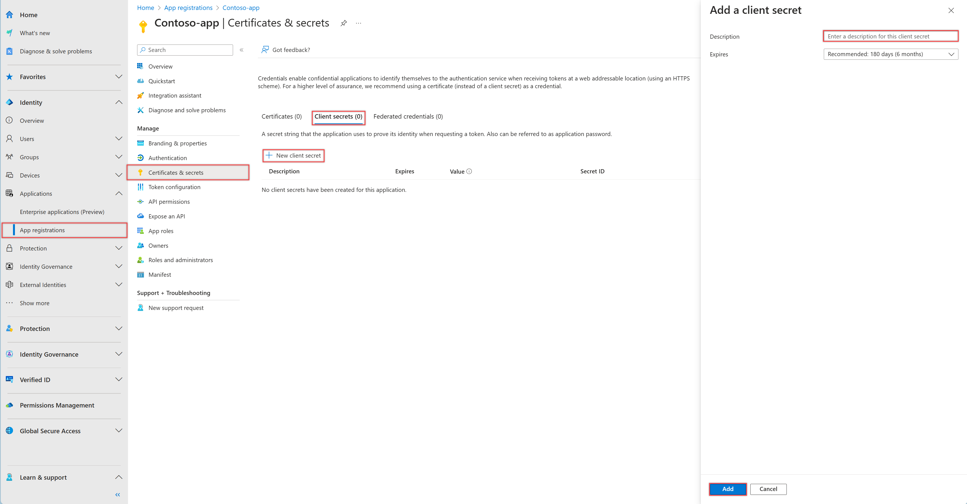This screenshot has width=967, height=504.
Task: Open App roles
Action: [x=161, y=231]
